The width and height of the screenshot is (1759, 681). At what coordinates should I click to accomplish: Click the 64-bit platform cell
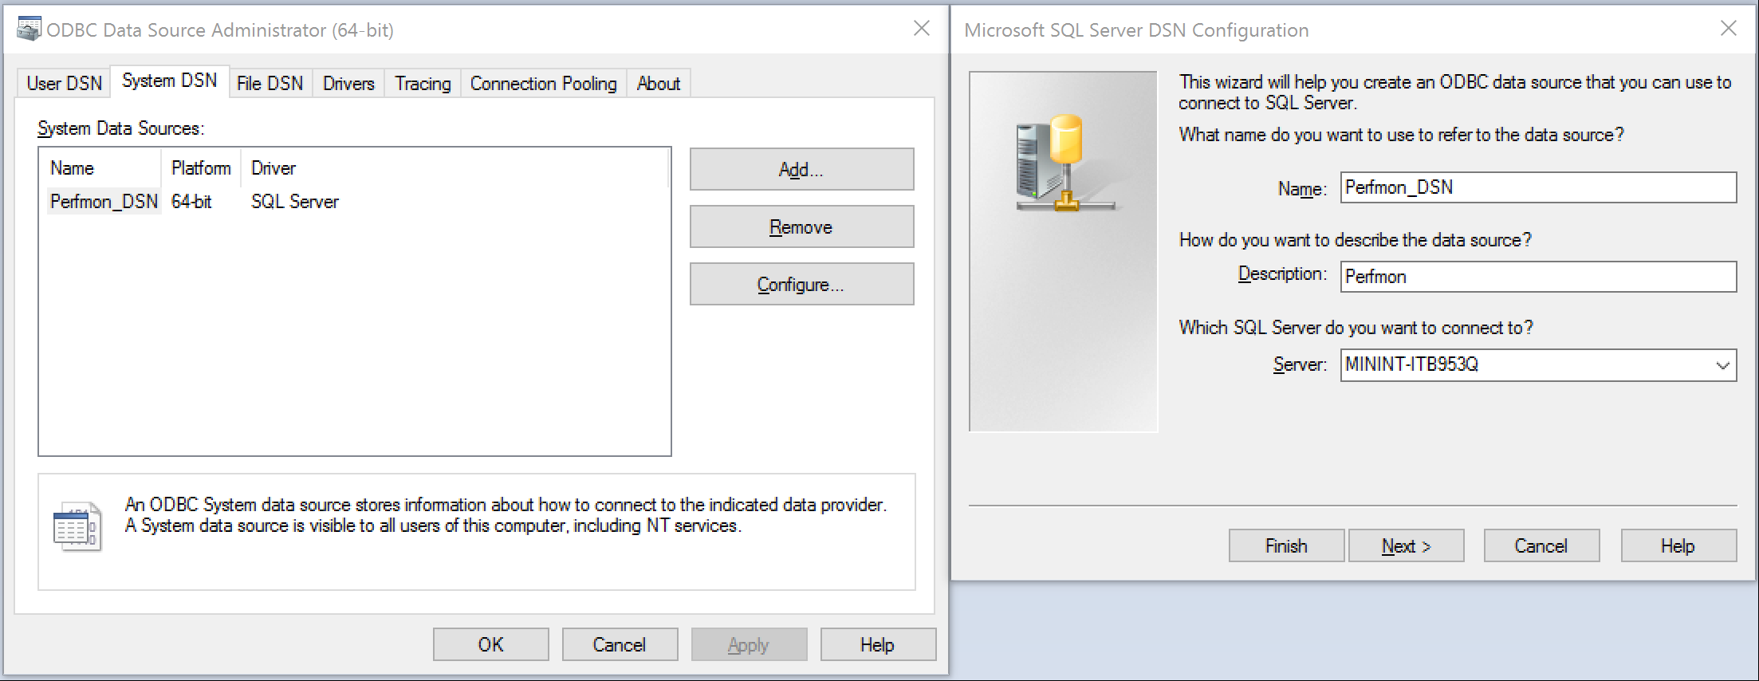(x=191, y=202)
